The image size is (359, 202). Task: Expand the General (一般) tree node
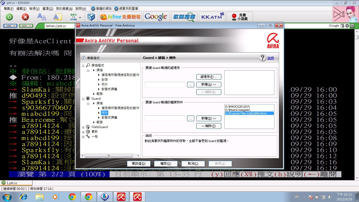83,137
